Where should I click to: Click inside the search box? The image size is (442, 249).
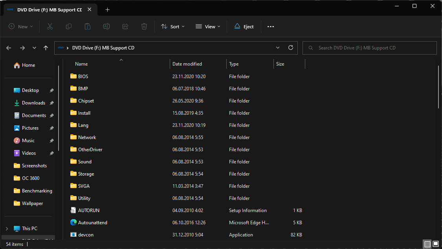(369, 48)
